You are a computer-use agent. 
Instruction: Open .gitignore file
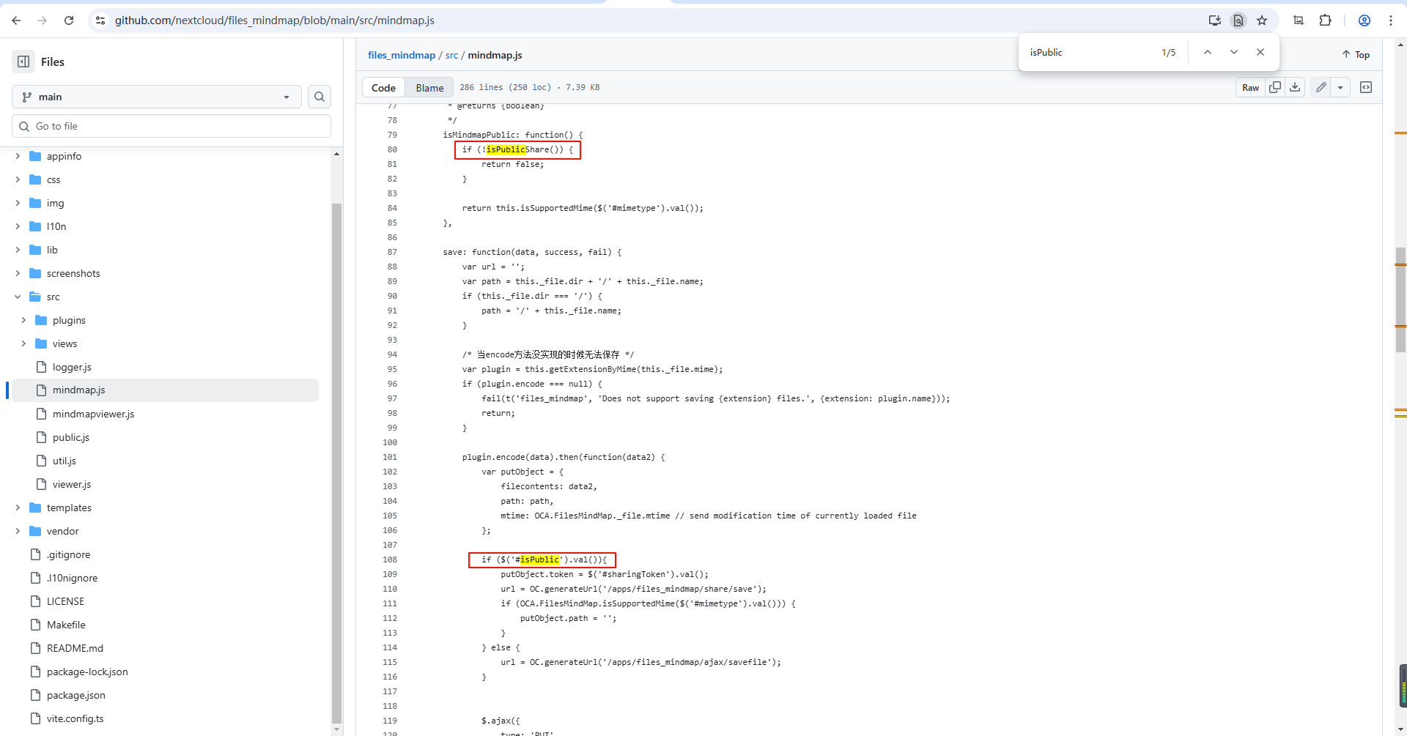pyautogui.click(x=69, y=554)
